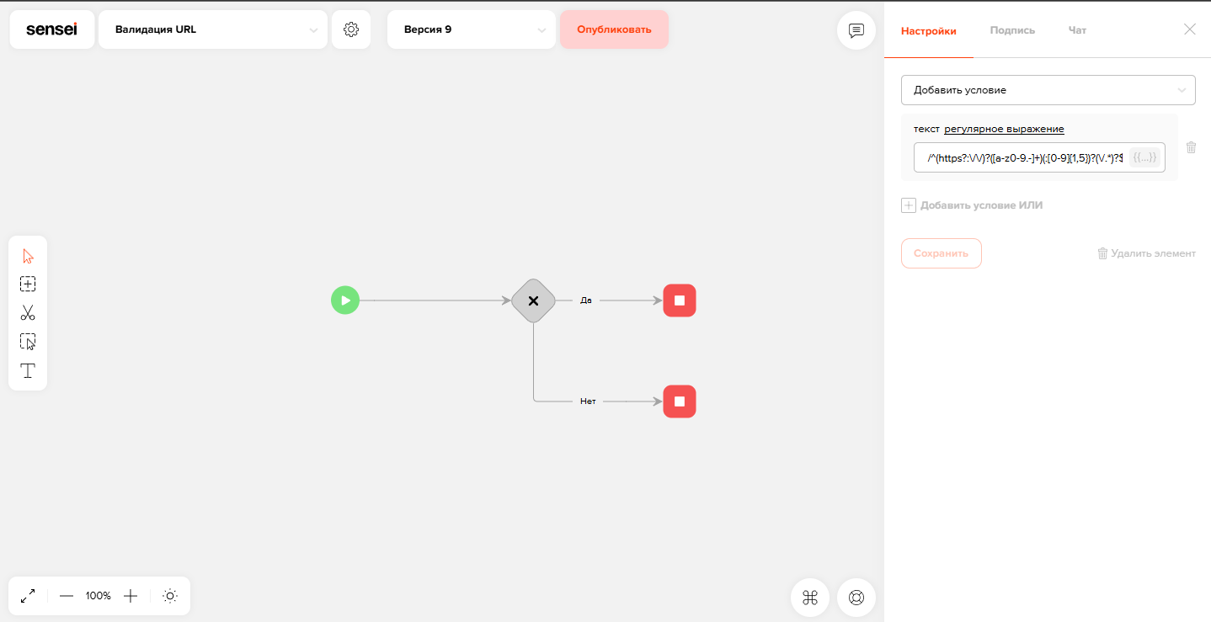This screenshot has width=1211, height=622.
Task: Click Добавить условие ИЛИ
Action: point(973,205)
